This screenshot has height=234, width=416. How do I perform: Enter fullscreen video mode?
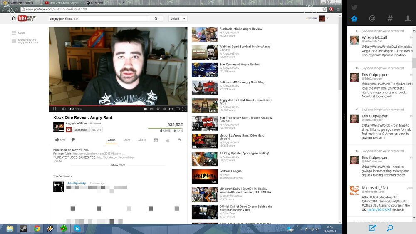(184, 109)
